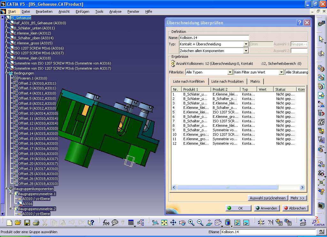Click the CATIA DS logo icon
This screenshot has height=237, width=327.
click(x=318, y=222)
